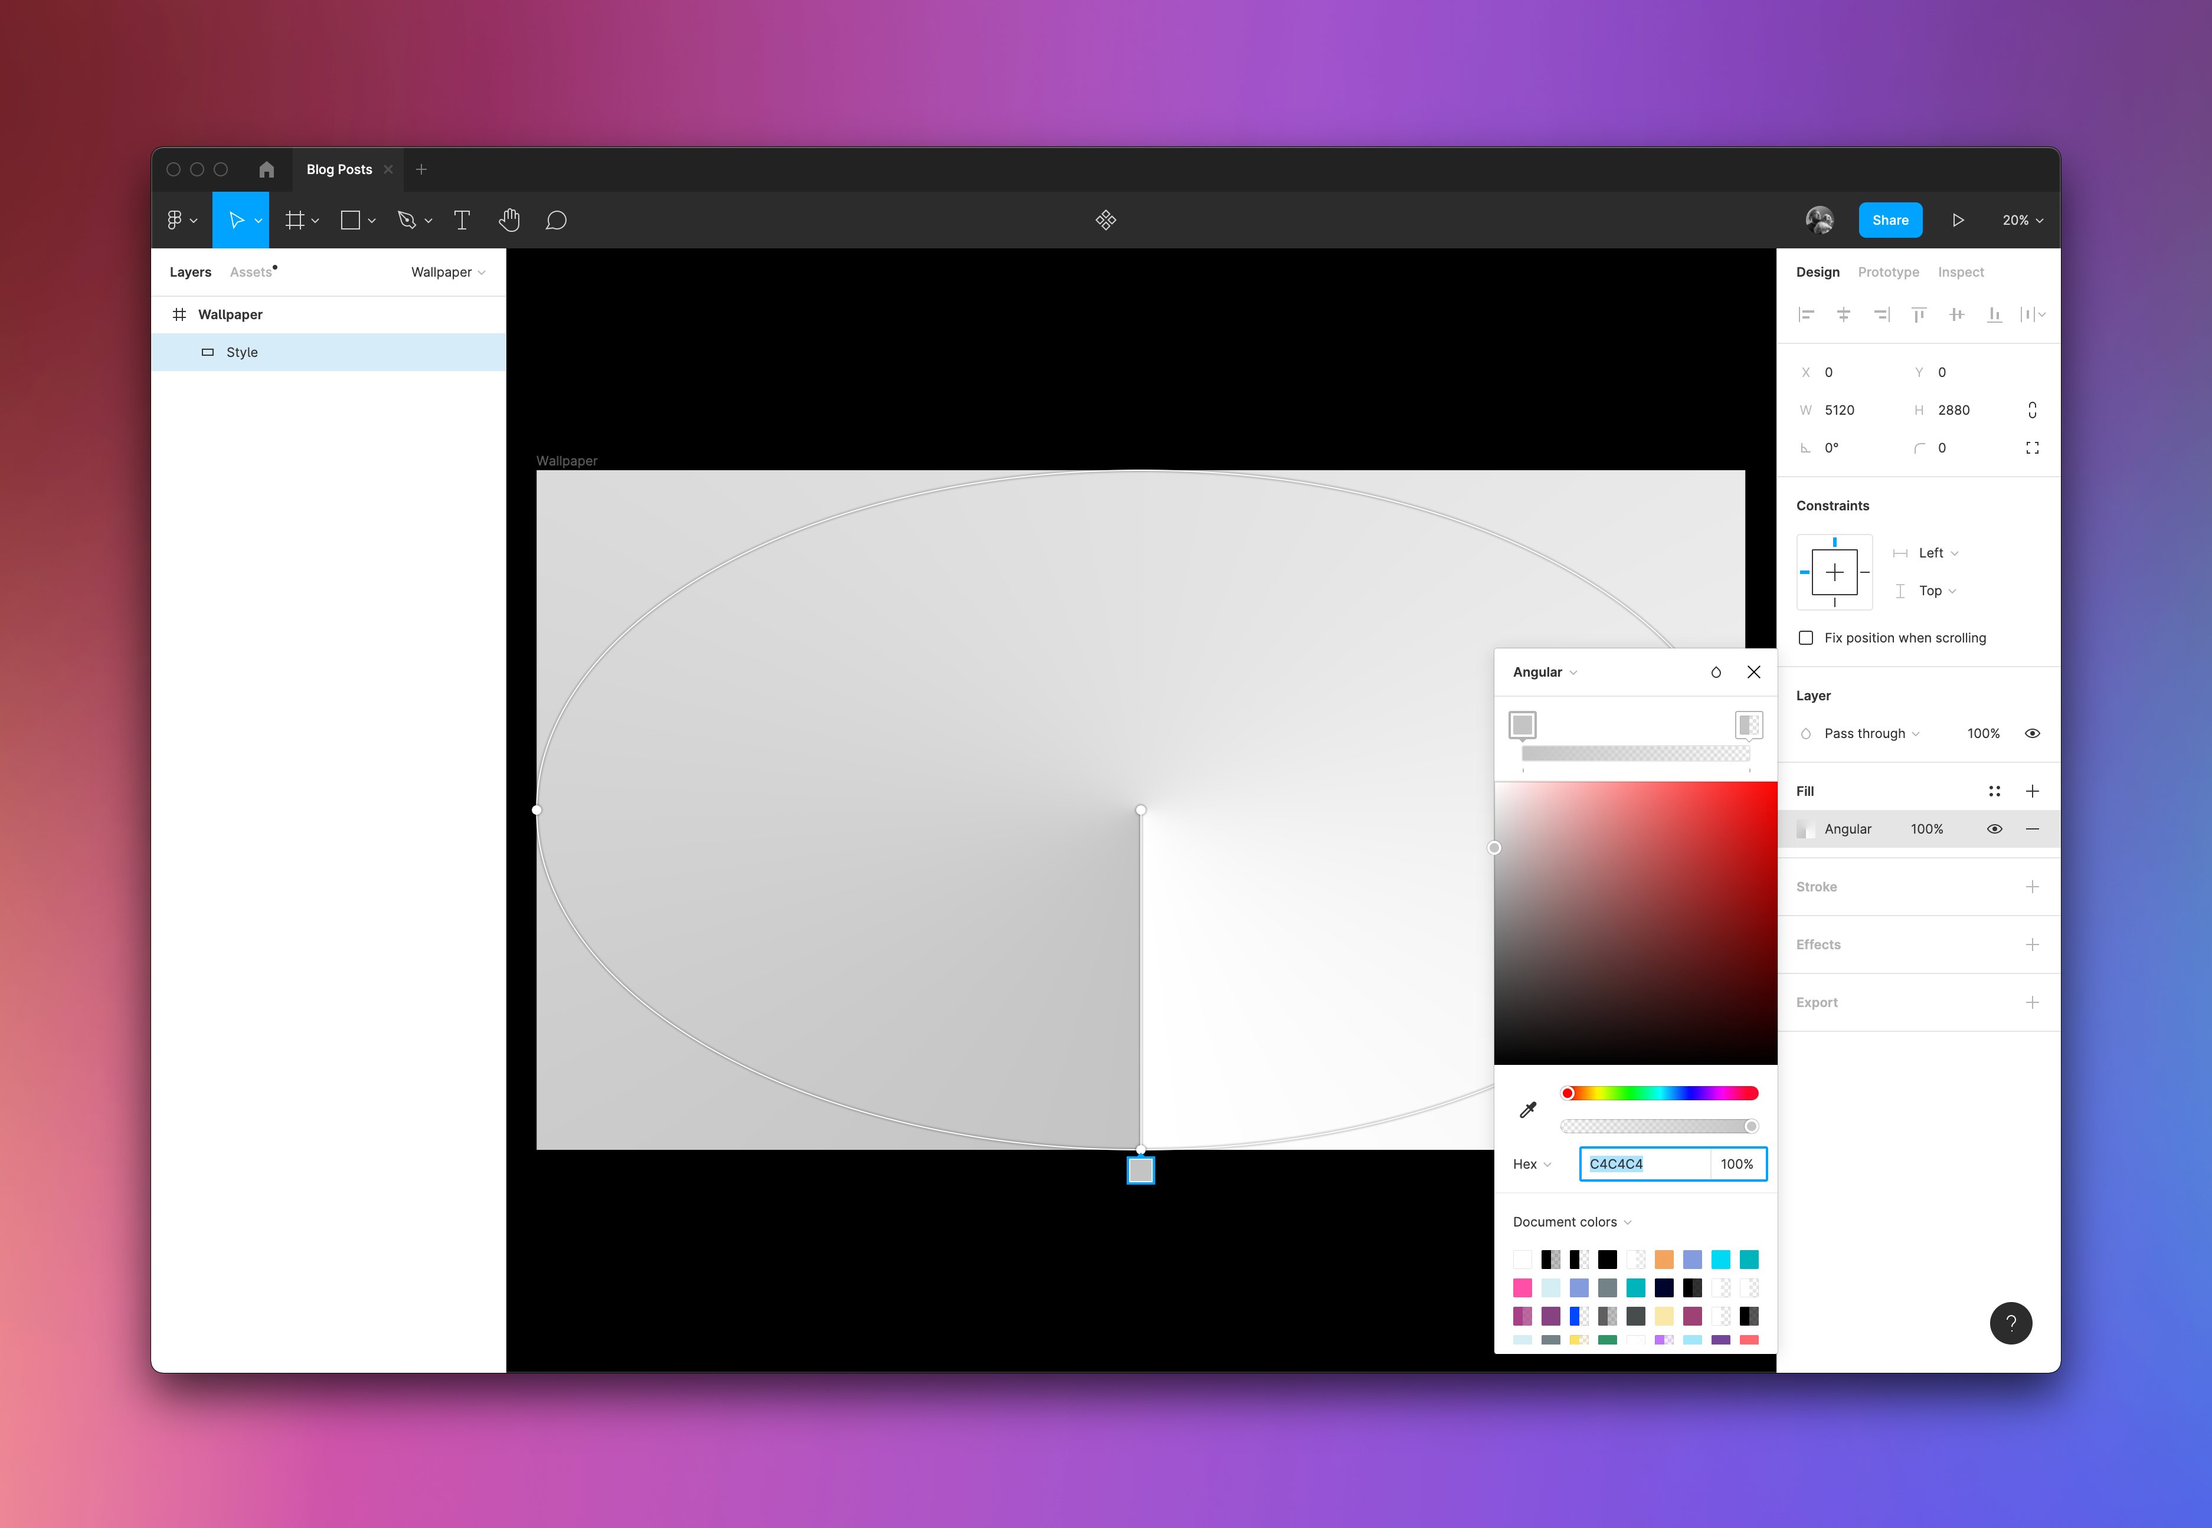Select the Frame tool
Screen dimensions: 2212x1528
[x=296, y=219]
